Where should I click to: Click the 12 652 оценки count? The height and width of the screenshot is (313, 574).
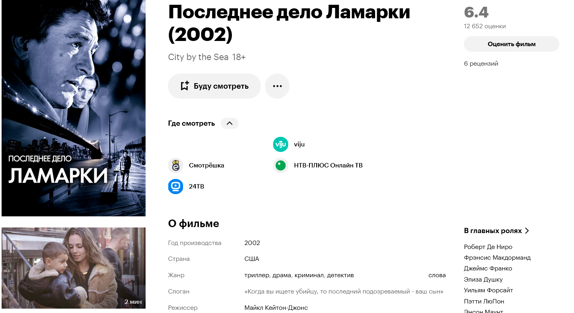485,26
